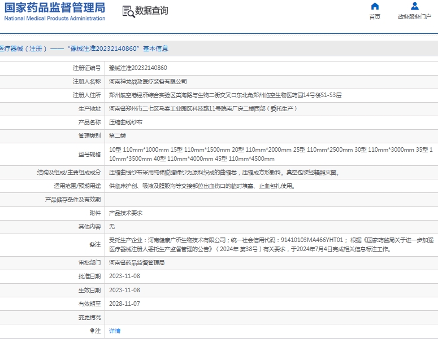Screen dimensions: 438x343
Task: Select registration number 豫械注准20232140860 value
Action: click(x=138, y=68)
